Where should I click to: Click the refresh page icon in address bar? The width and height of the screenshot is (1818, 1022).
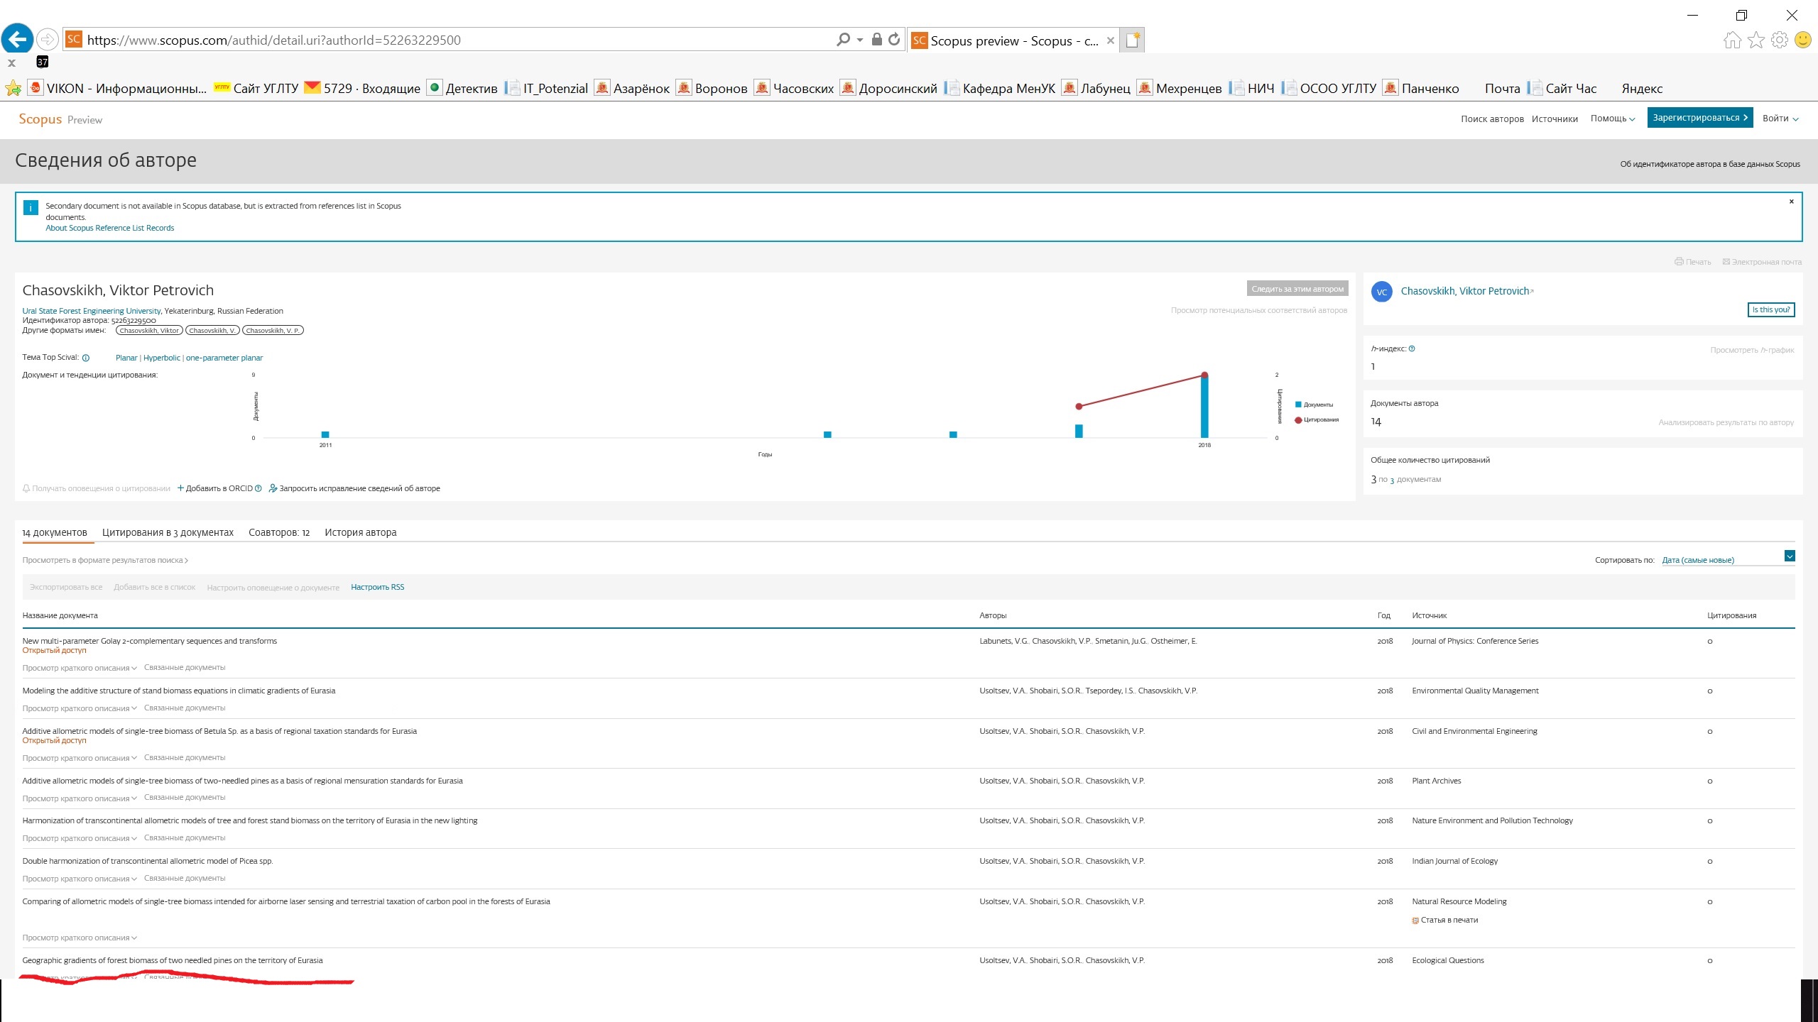(x=895, y=40)
